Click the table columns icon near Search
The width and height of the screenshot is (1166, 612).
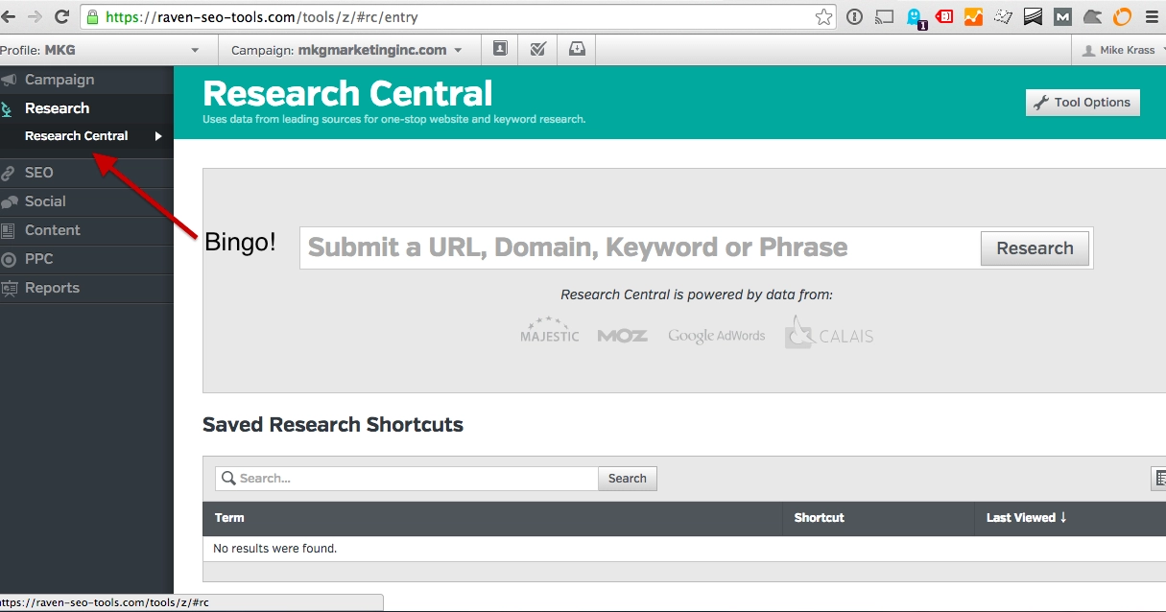(x=1159, y=478)
